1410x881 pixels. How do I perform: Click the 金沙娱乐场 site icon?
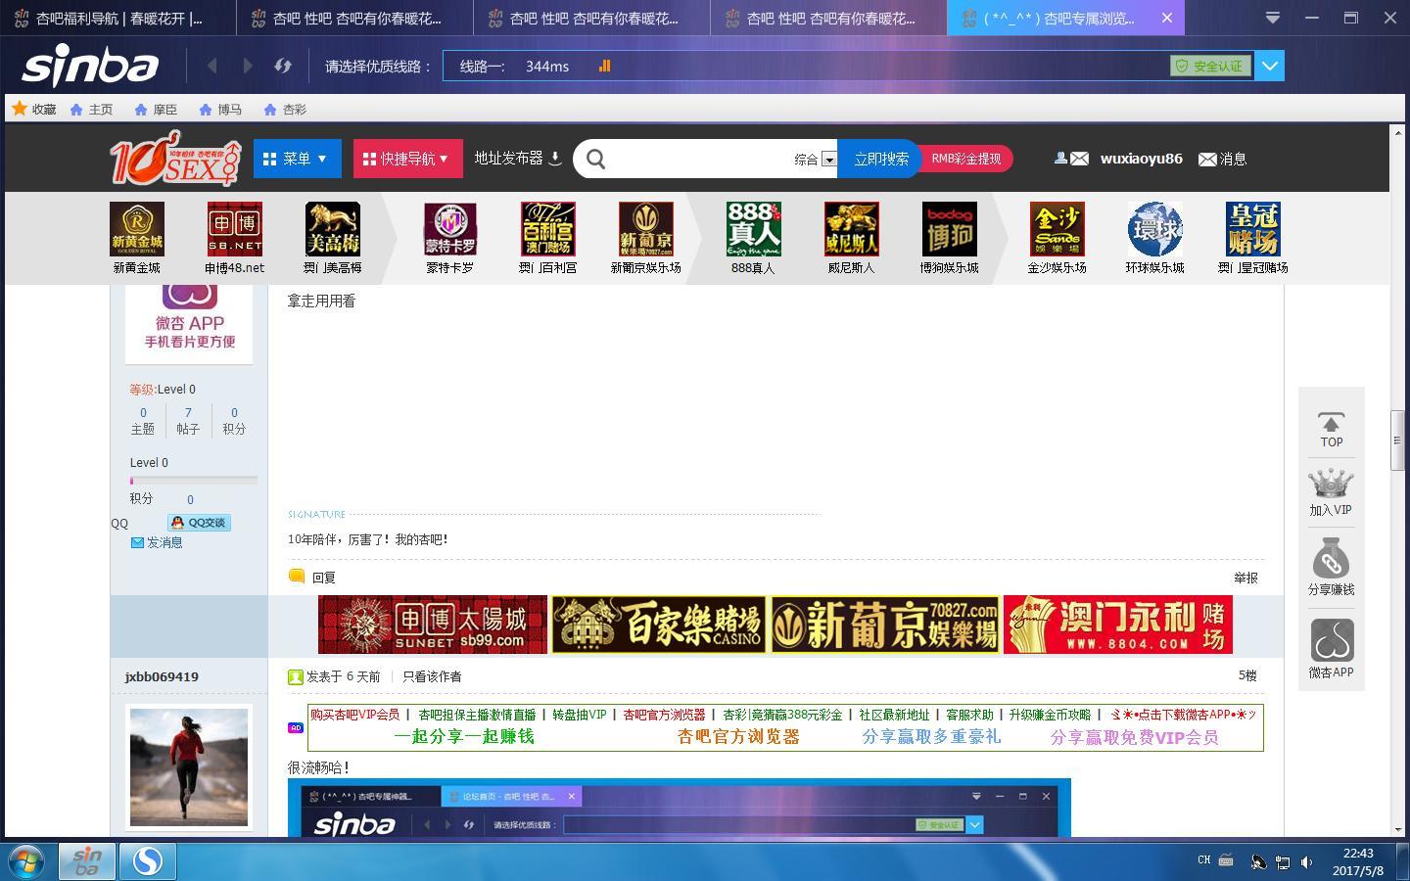pos(1057,229)
